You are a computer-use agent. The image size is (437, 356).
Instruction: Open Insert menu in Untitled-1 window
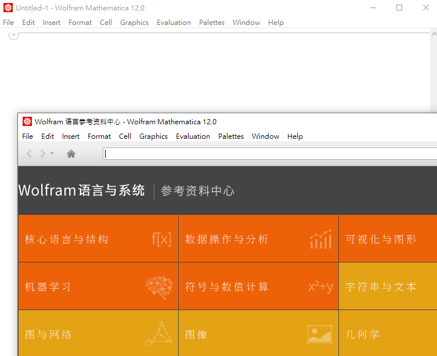[x=52, y=23]
